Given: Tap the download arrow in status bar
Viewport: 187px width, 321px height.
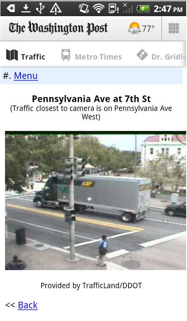Looking at the screenshot, I should pos(26,8).
